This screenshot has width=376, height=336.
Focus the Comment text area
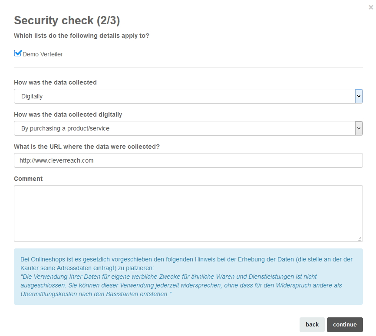point(188,213)
